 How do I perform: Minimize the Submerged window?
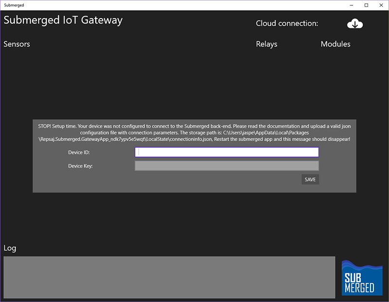pyautogui.click(x=351, y=5)
